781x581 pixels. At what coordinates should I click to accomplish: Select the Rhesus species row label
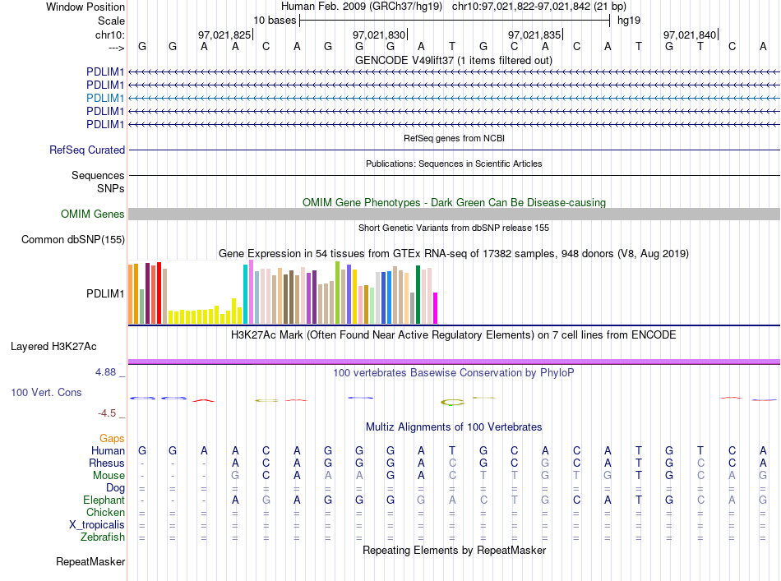click(107, 463)
